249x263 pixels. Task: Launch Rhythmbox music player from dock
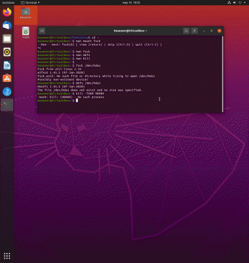(7, 52)
